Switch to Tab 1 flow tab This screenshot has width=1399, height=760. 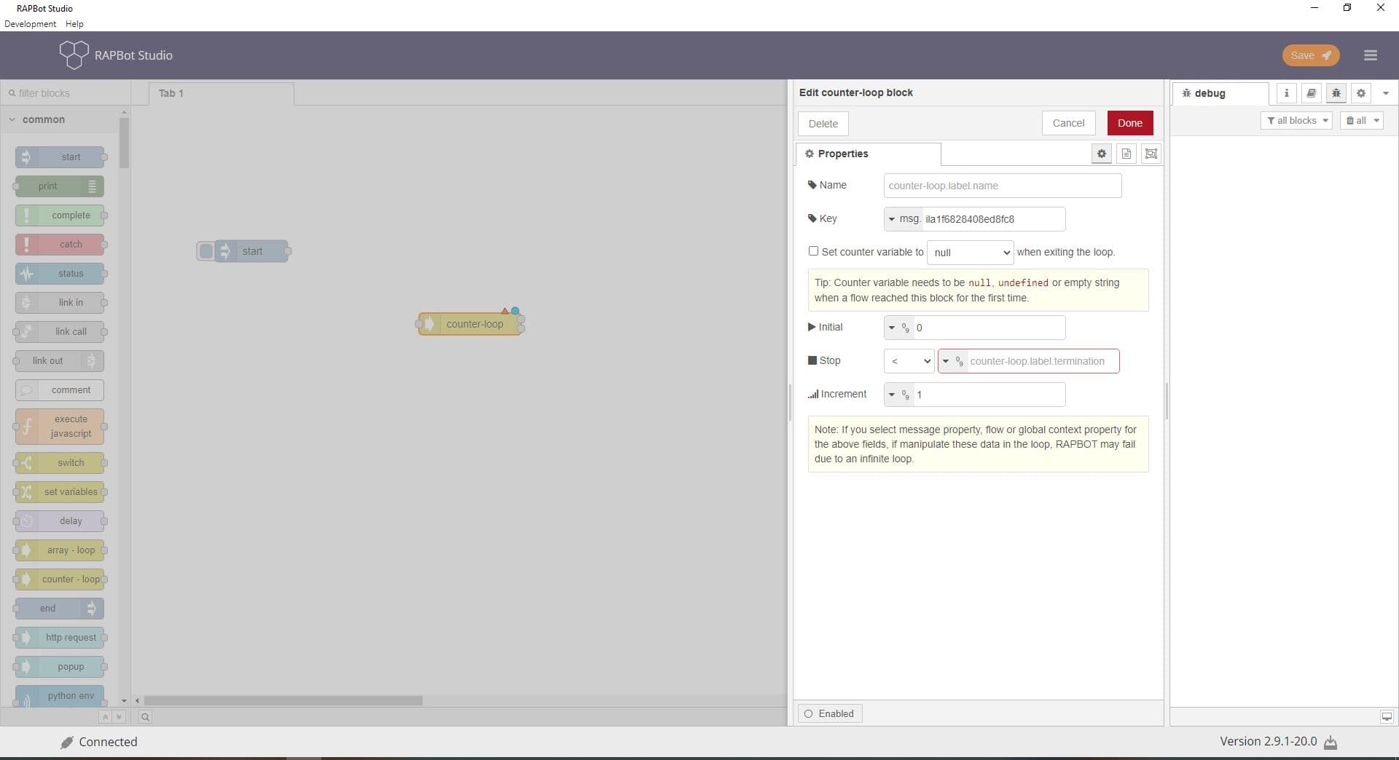(222, 93)
